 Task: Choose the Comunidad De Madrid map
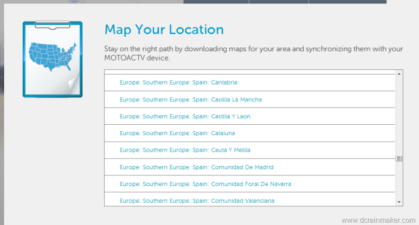(196, 167)
